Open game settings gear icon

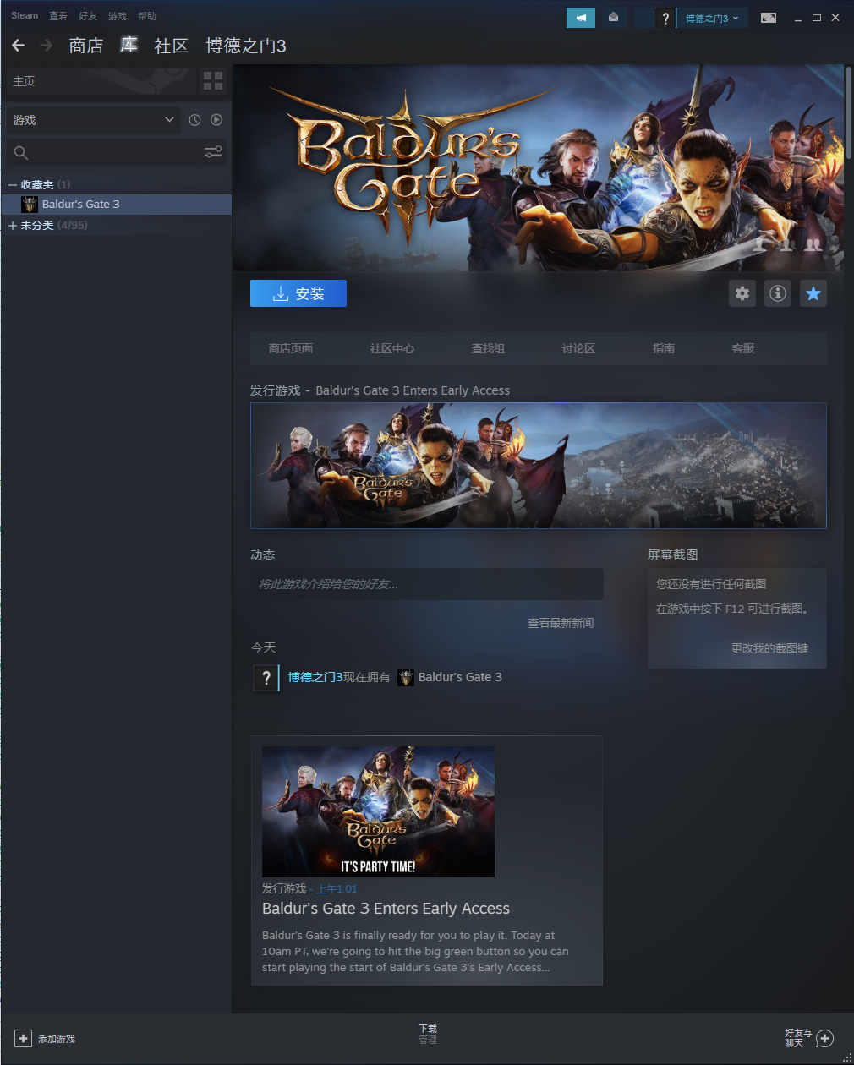[742, 293]
